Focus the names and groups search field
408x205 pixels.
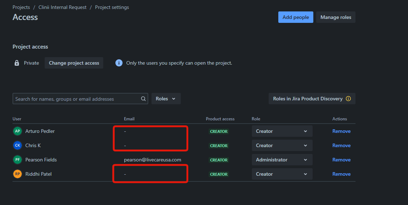point(77,99)
